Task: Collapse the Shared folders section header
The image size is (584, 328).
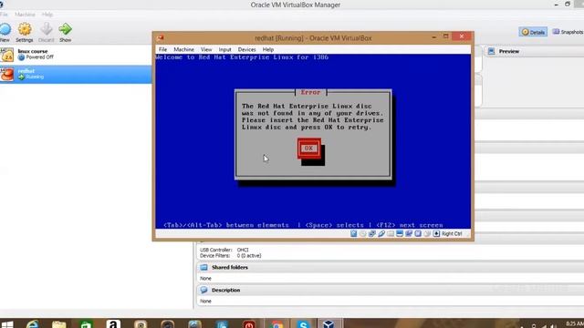Action: click(x=390, y=267)
